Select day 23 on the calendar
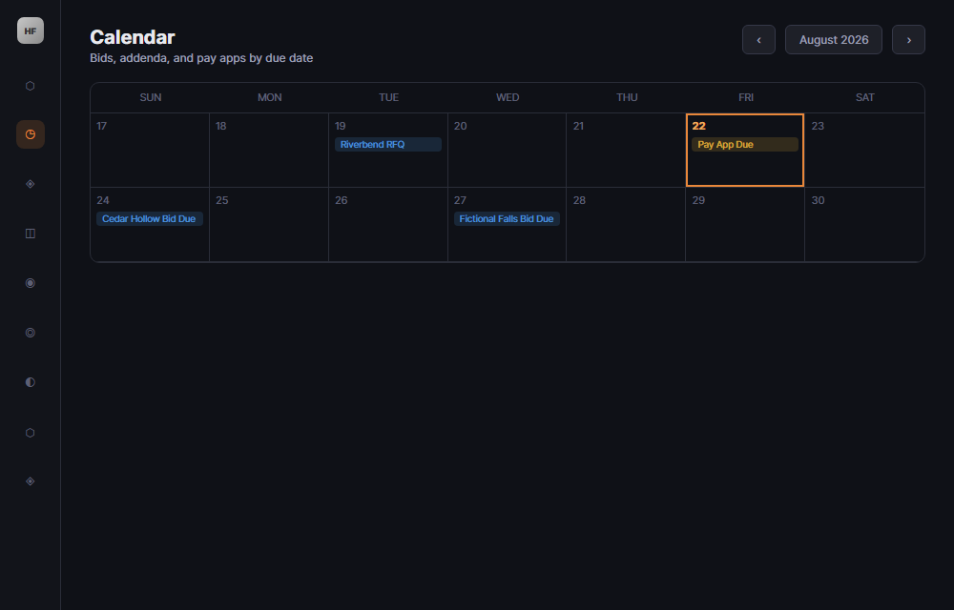954x610 pixels. pos(864,150)
